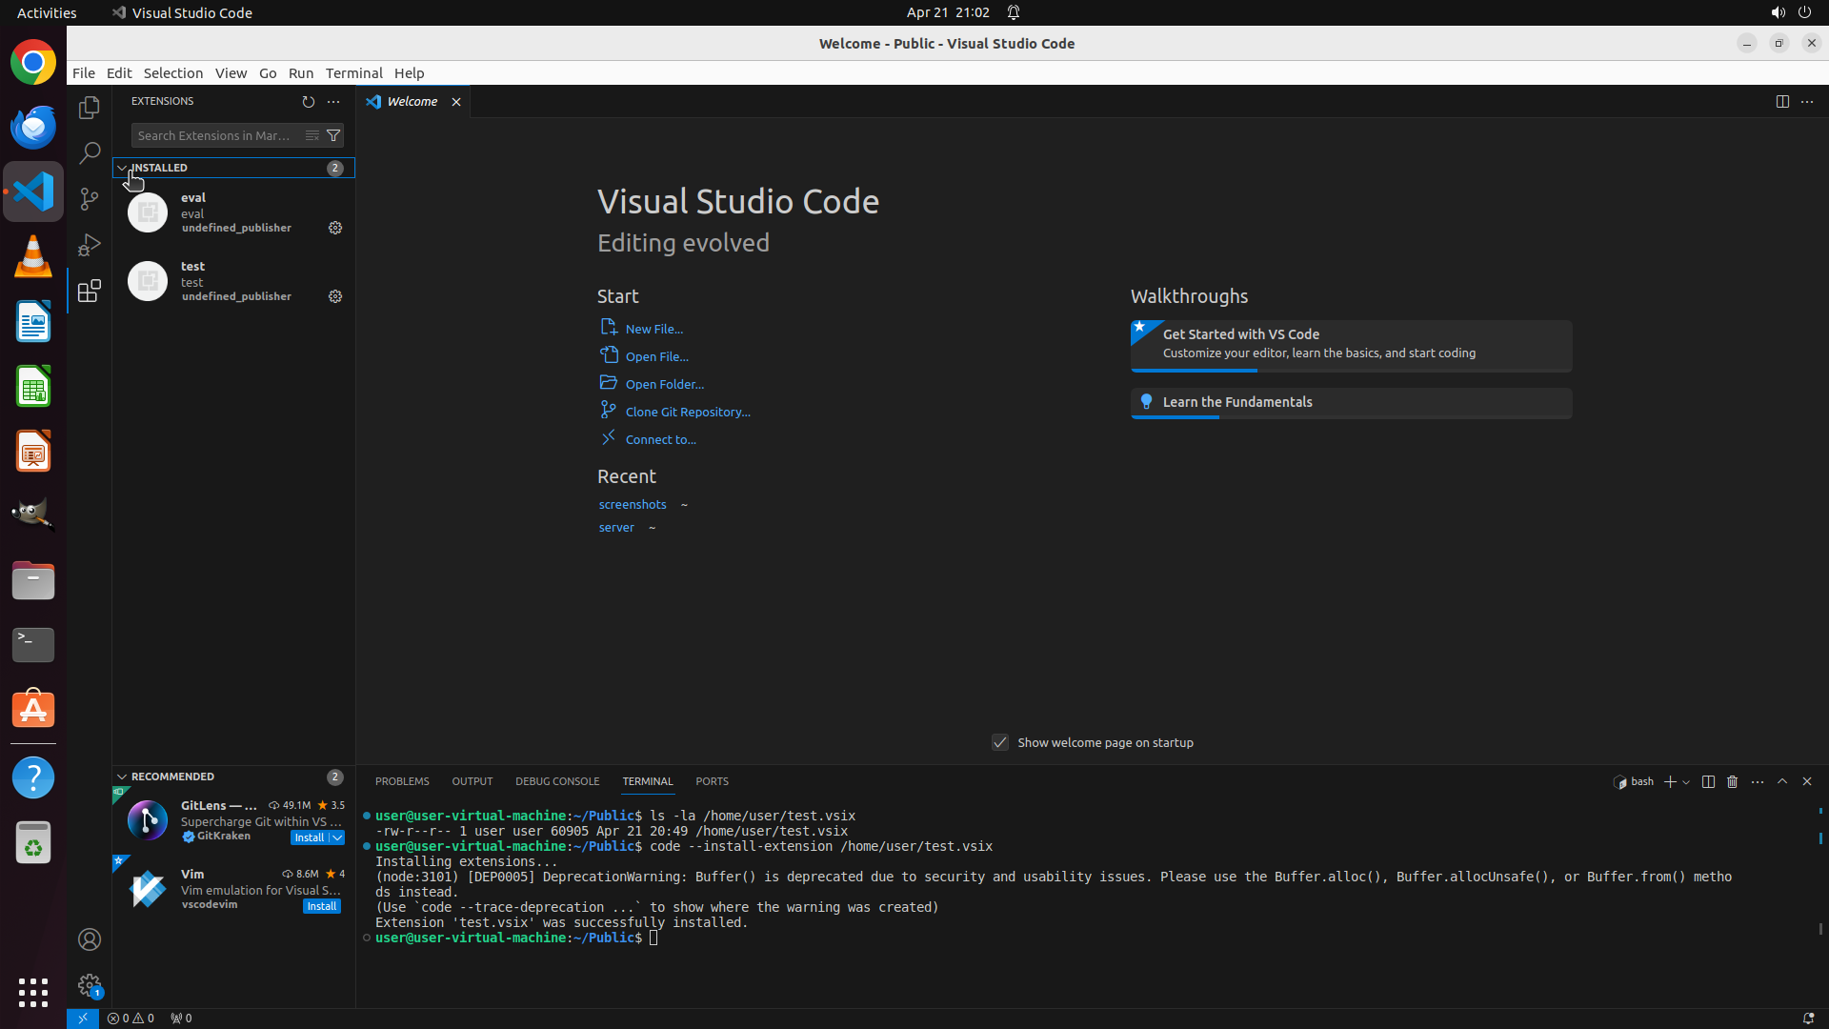This screenshot has height=1029, width=1829.
Task: Maximize the terminal panel size chevron
Action: click(1781, 781)
